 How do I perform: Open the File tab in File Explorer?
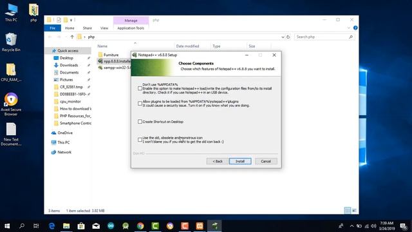tap(53, 28)
